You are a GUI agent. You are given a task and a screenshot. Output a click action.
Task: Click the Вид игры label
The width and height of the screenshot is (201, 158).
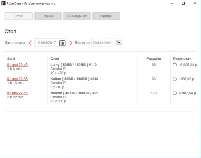pos(83,43)
